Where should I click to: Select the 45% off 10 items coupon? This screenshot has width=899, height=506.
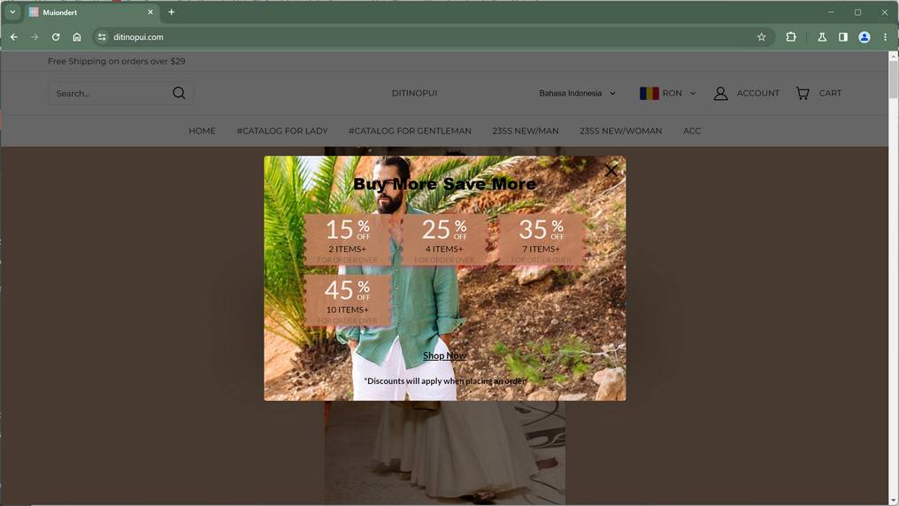348,300
